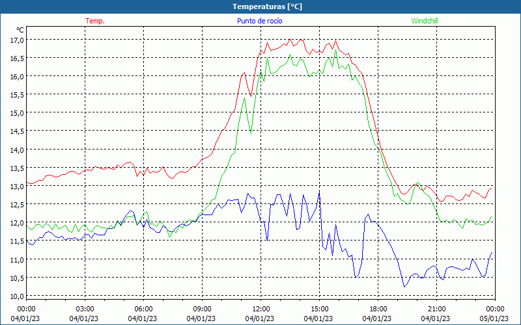Image resolution: width=521 pixels, height=325 pixels.
Task: Click the "06:00" time axis label
Action: pyautogui.click(x=143, y=309)
